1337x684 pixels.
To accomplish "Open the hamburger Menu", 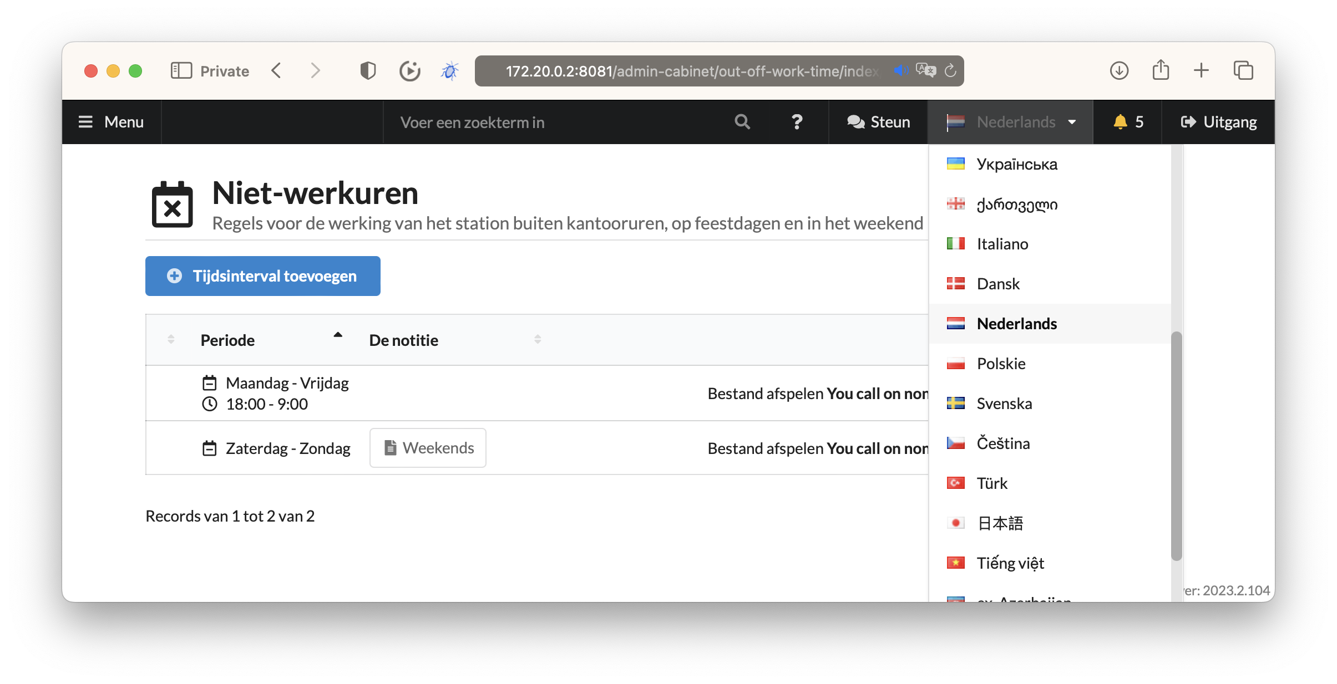I will tap(112, 122).
